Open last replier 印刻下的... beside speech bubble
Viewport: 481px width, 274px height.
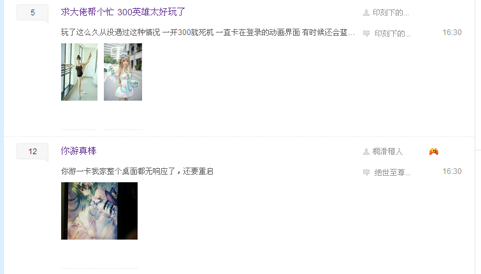pos(392,33)
